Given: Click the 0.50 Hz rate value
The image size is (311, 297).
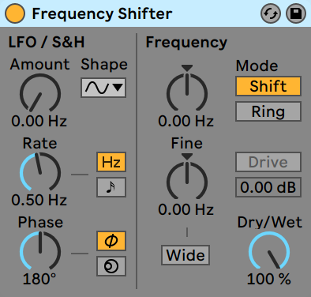Looking at the screenshot, I should point(39,200).
